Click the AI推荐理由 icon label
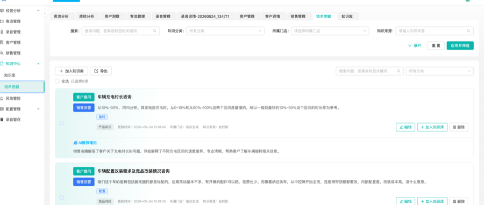 pos(85,143)
